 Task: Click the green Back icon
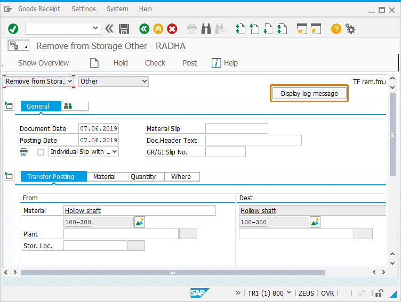(x=144, y=29)
